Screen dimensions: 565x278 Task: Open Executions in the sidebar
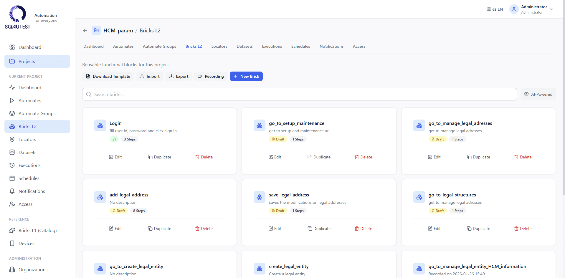coord(29,165)
